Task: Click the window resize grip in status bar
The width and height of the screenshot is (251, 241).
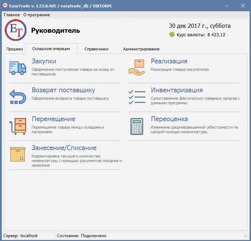Action: tap(246, 236)
